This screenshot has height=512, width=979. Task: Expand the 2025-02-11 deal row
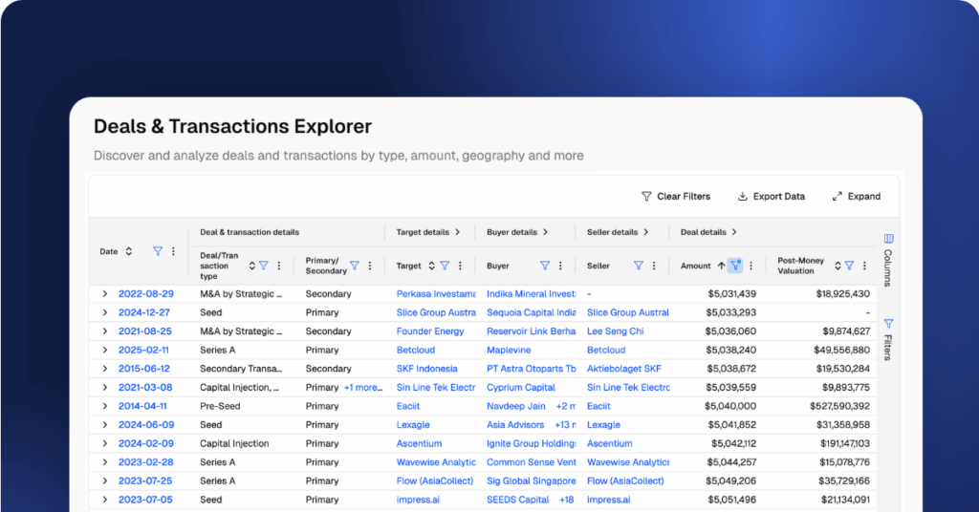pos(105,350)
